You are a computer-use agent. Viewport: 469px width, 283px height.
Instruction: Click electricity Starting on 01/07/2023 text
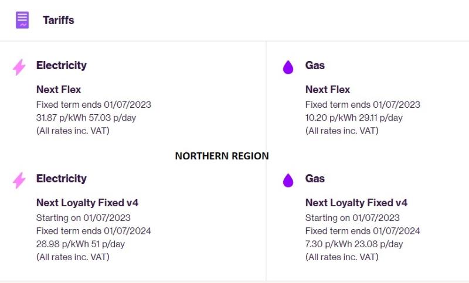point(83,218)
